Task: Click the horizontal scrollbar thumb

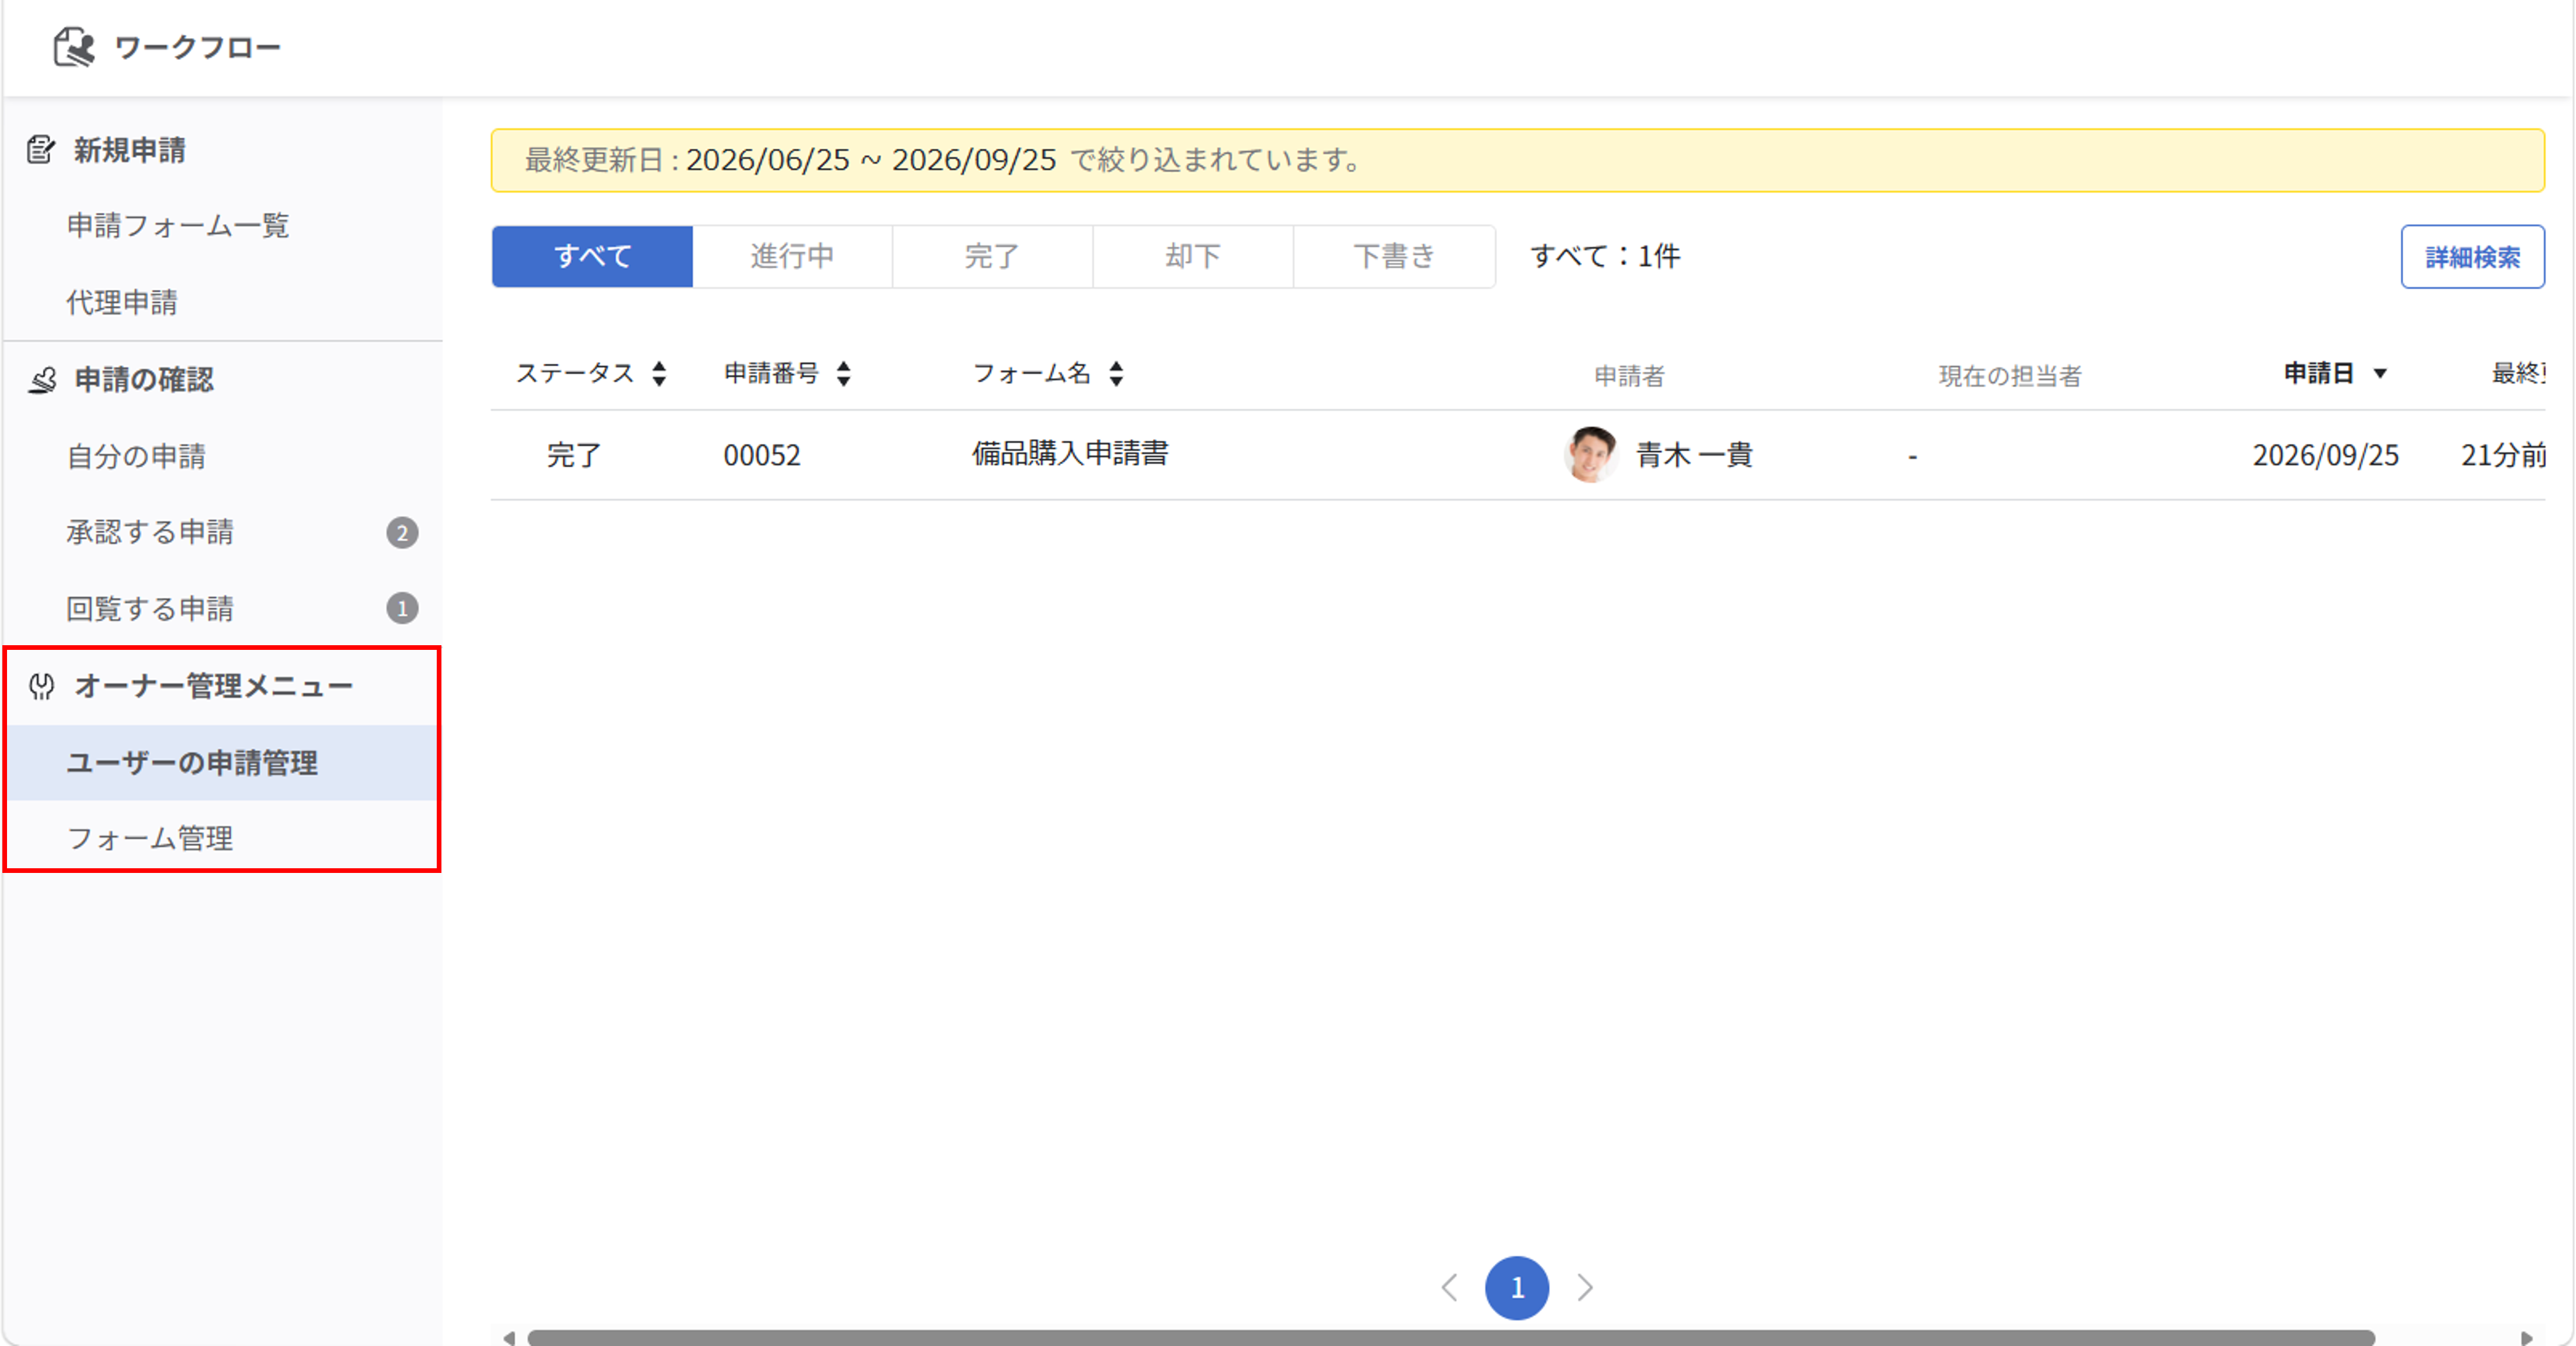Action: coord(1450,1337)
